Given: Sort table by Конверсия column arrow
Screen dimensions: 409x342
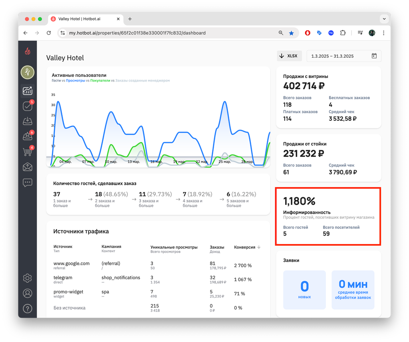Looking at the screenshot, I should [x=259, y=247].
